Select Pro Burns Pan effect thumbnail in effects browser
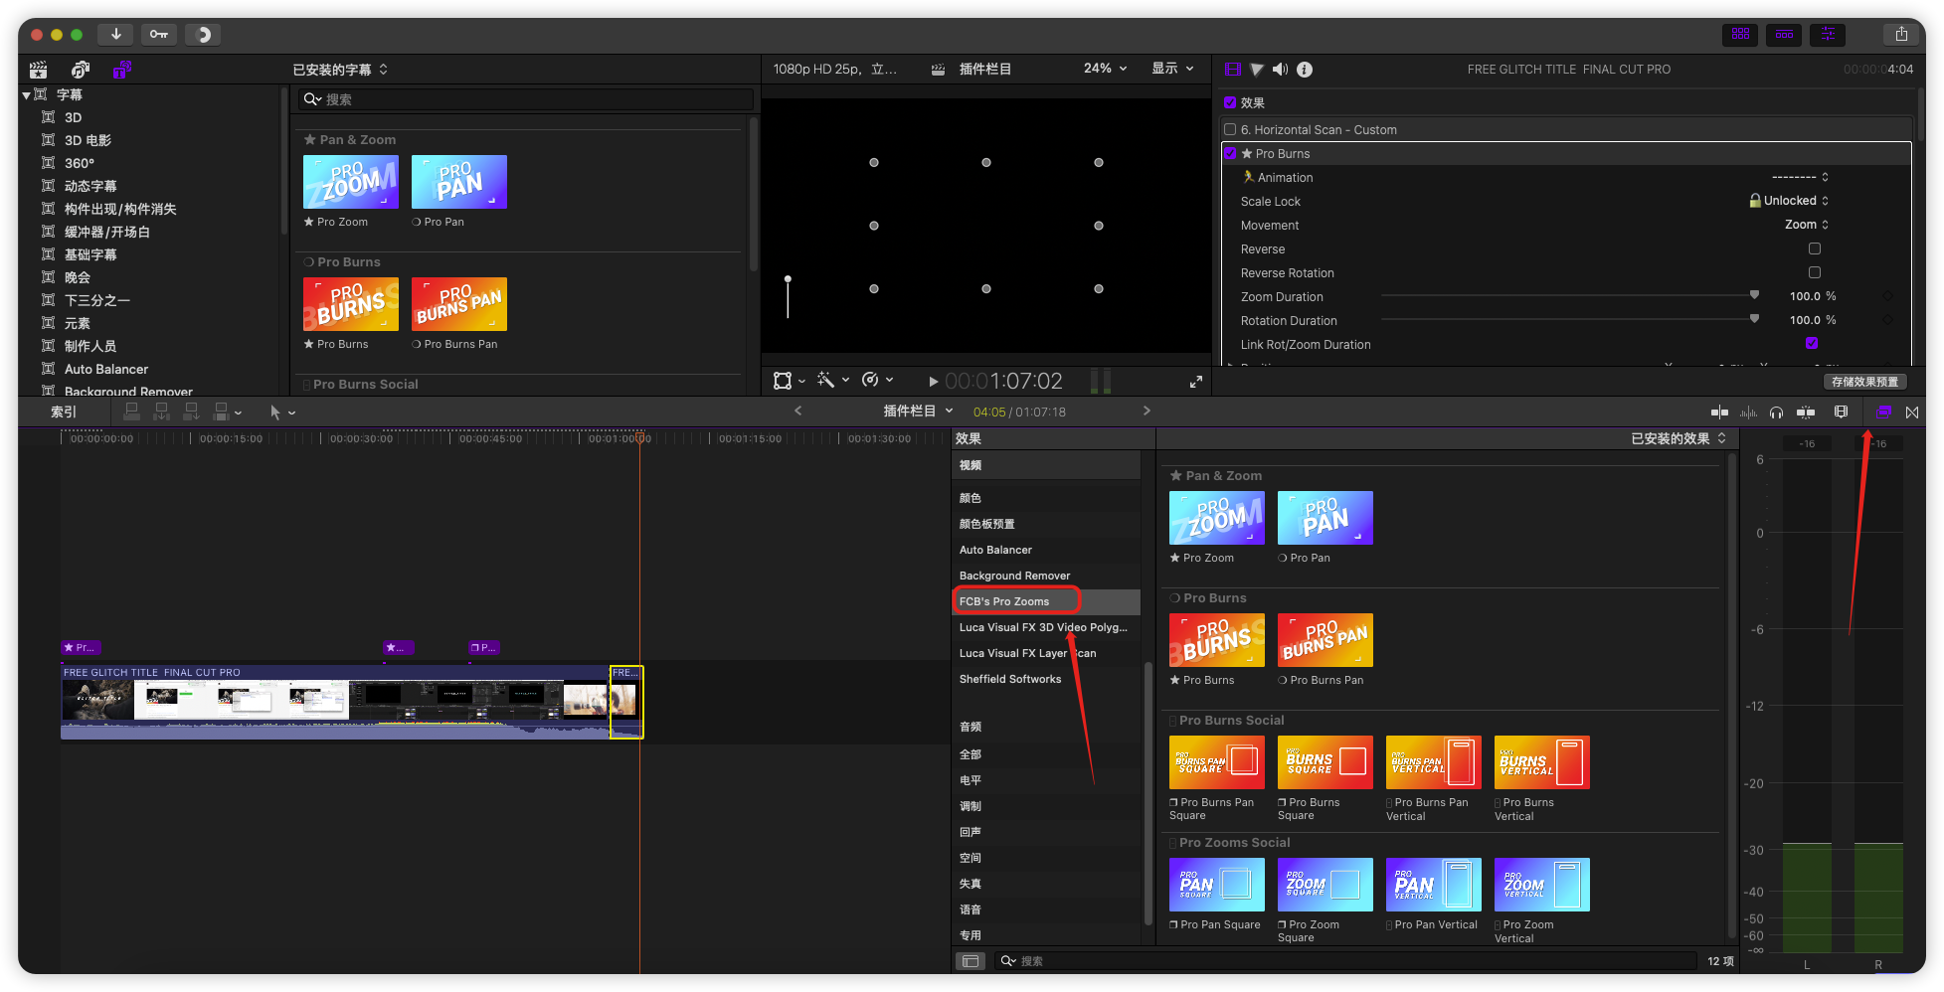 (x=1325, y=640)
